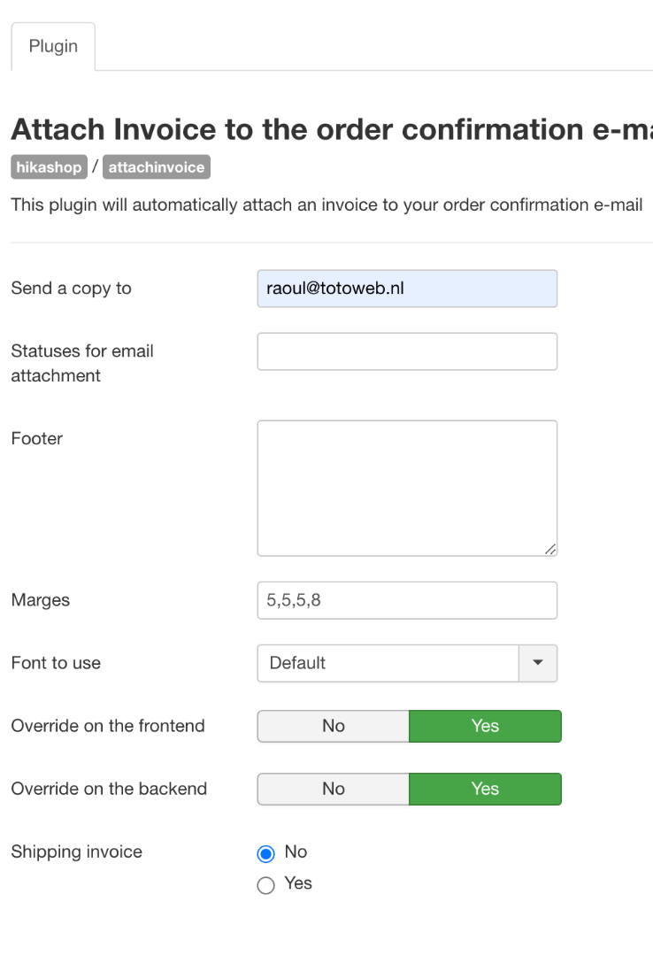Image resolution: width=653 pixels, height=956 pixels.
Task: Set Override on the frontend to Yes
Action: point(485,726)
